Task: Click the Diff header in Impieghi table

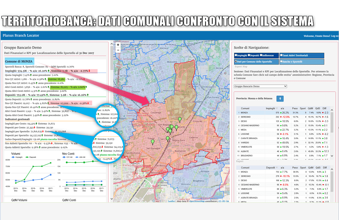Action: click(x=324, y=108)
